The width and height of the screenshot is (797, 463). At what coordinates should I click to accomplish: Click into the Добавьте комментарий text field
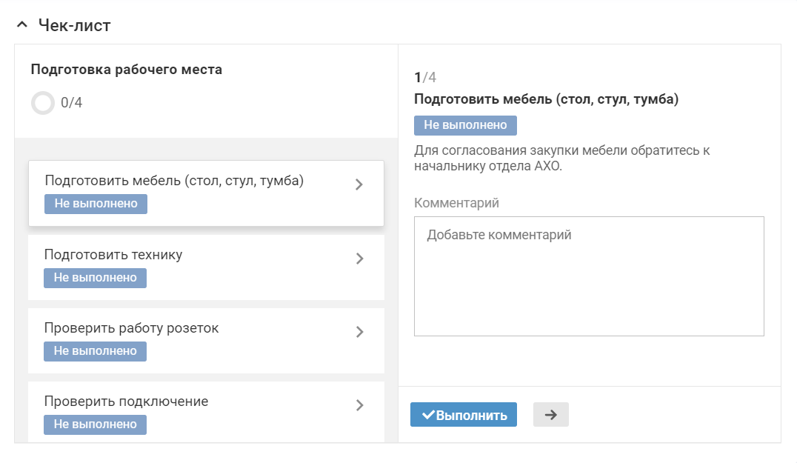pos(589,276)
